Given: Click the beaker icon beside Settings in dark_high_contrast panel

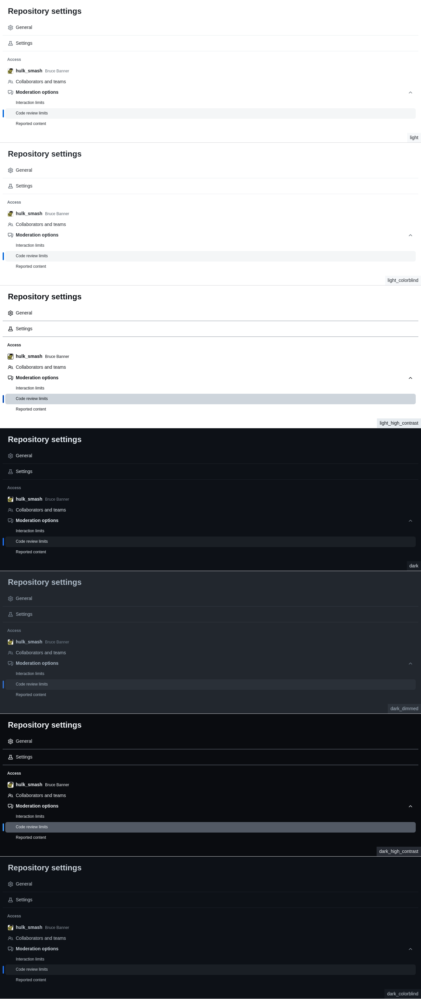Looking at the screenshot, I should pyautogui.click(x=11, y=757).
